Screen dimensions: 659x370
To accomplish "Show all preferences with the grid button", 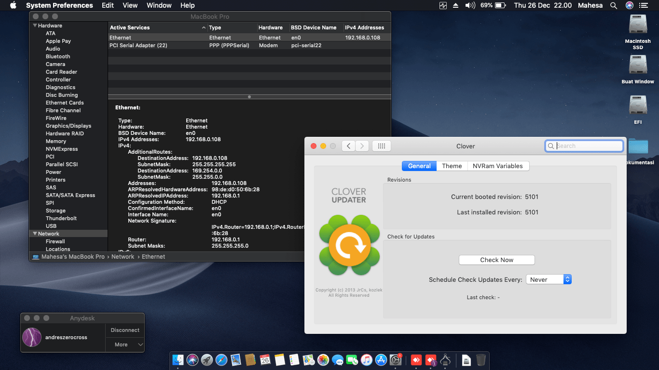I will coord(382,146).
